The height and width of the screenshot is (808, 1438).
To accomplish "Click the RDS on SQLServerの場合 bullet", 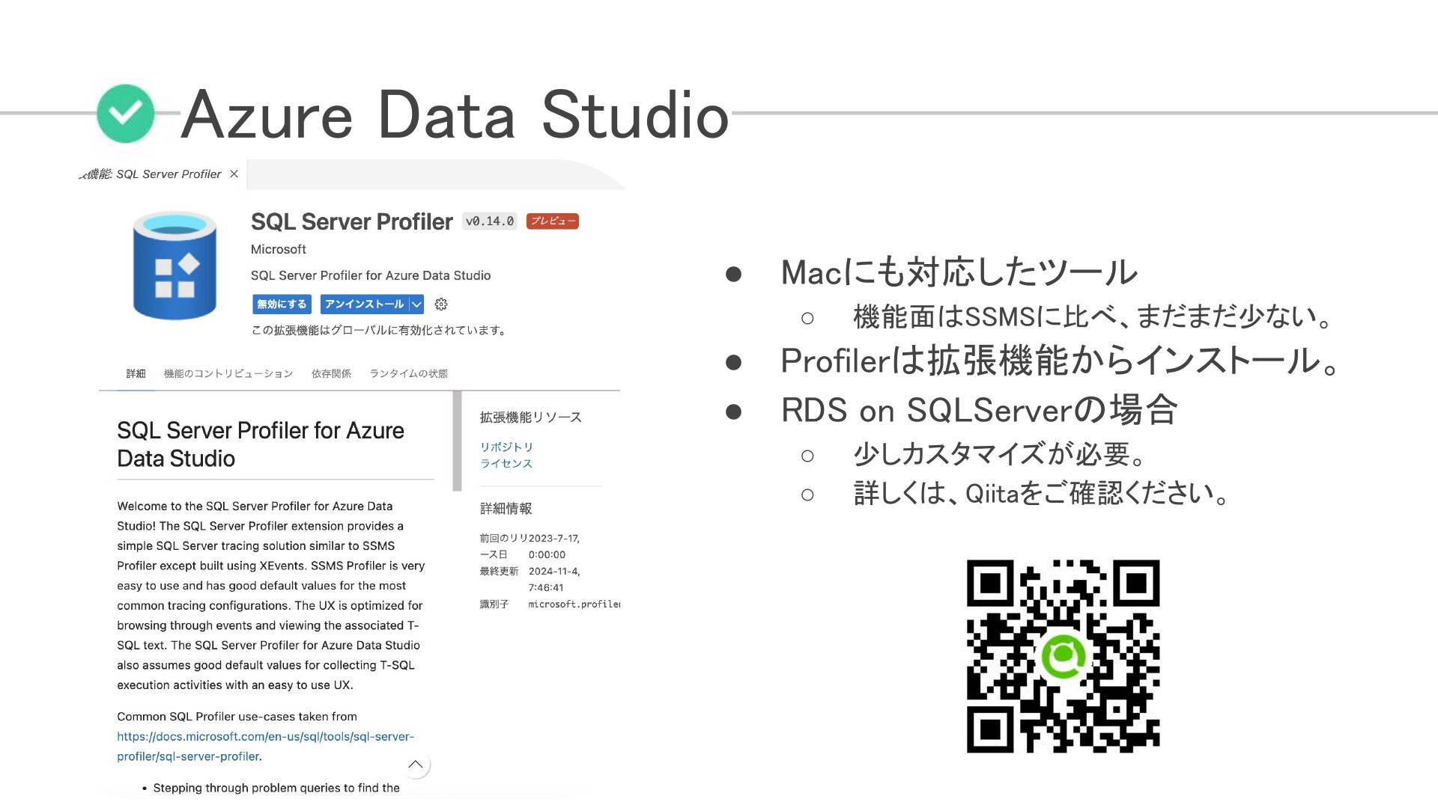I will (x=979, y=410).
